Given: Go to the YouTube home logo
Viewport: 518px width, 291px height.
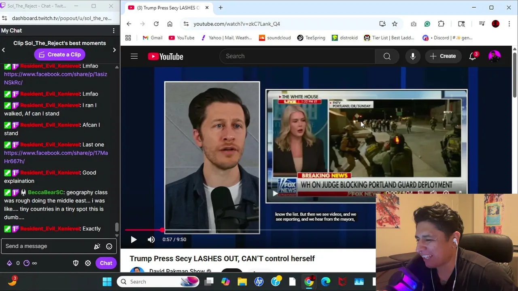Looking at the screenshot, I should pyautogui.click(x=166, y=56).
